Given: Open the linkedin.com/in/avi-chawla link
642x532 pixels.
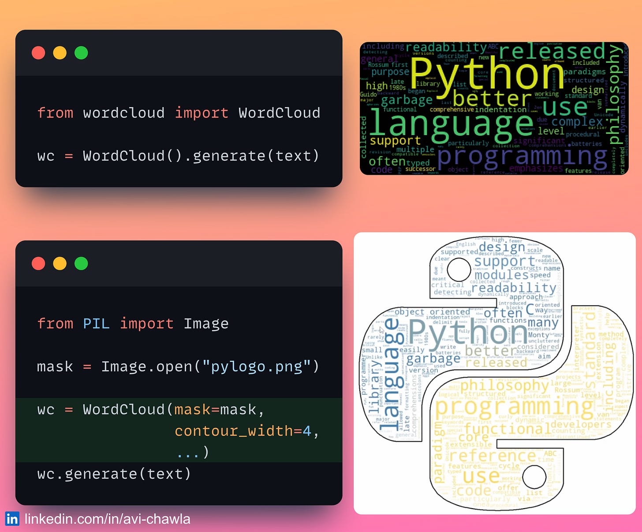Looking at the screenshot, I should 107,519.
